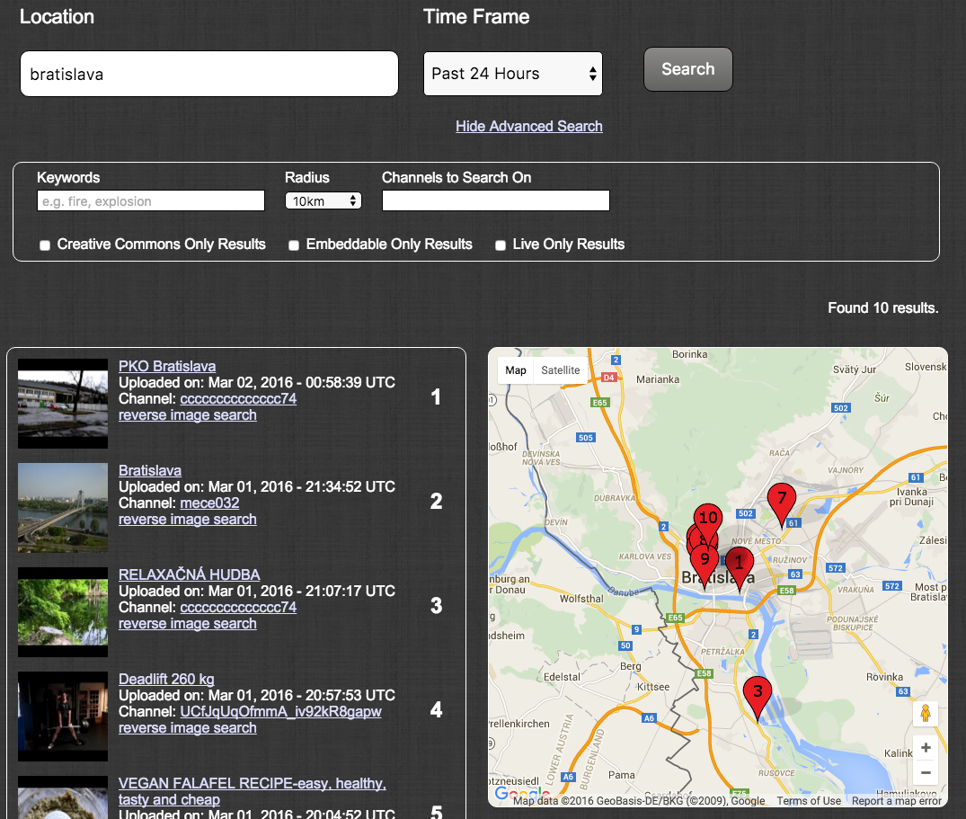Click PKO Bratislava video thumbnail
Image resolution: width=966 pixels, height=819 pixels.
tap(63, 404)
